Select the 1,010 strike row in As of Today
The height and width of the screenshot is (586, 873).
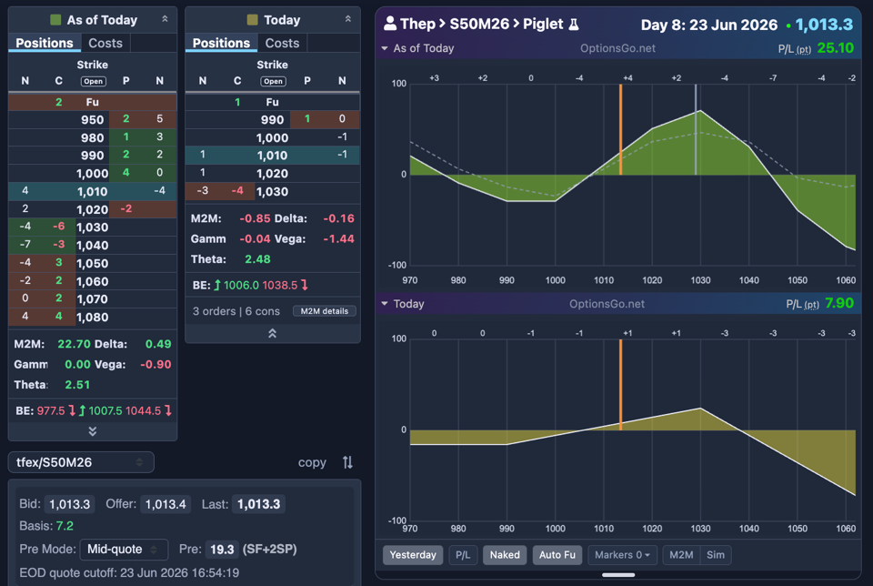(x=93, y=191)
